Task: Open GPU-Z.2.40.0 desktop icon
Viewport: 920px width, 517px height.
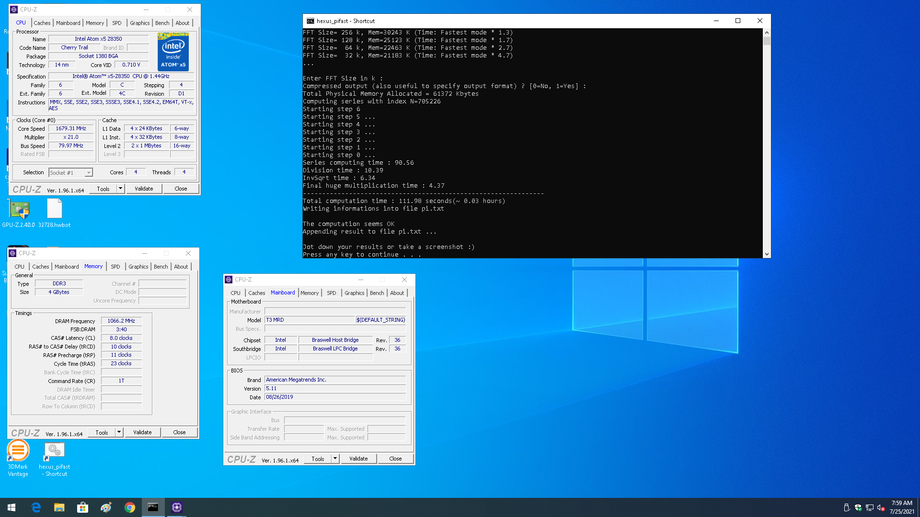Action: click(x=19, y=214)
